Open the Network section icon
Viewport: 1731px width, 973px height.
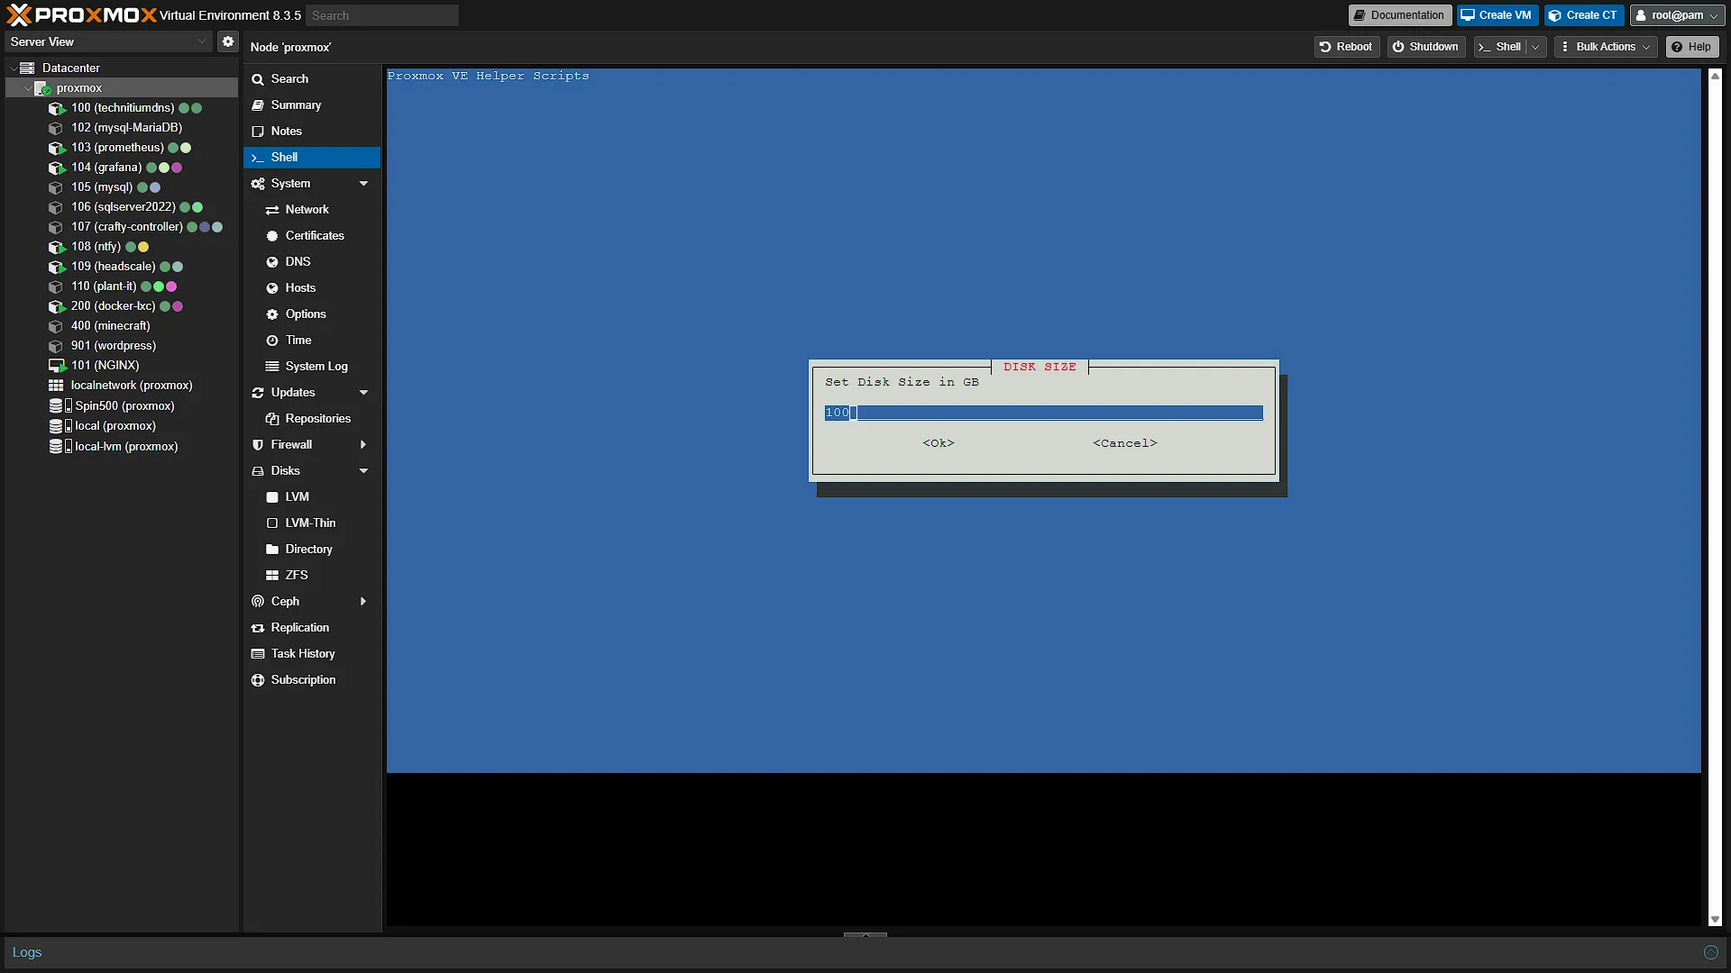(x=272, y=210)
